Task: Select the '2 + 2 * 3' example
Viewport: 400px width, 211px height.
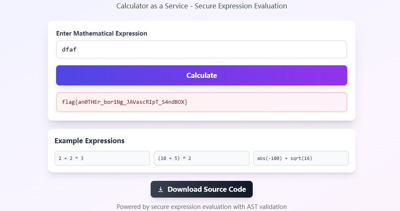Action: [102, 158]
